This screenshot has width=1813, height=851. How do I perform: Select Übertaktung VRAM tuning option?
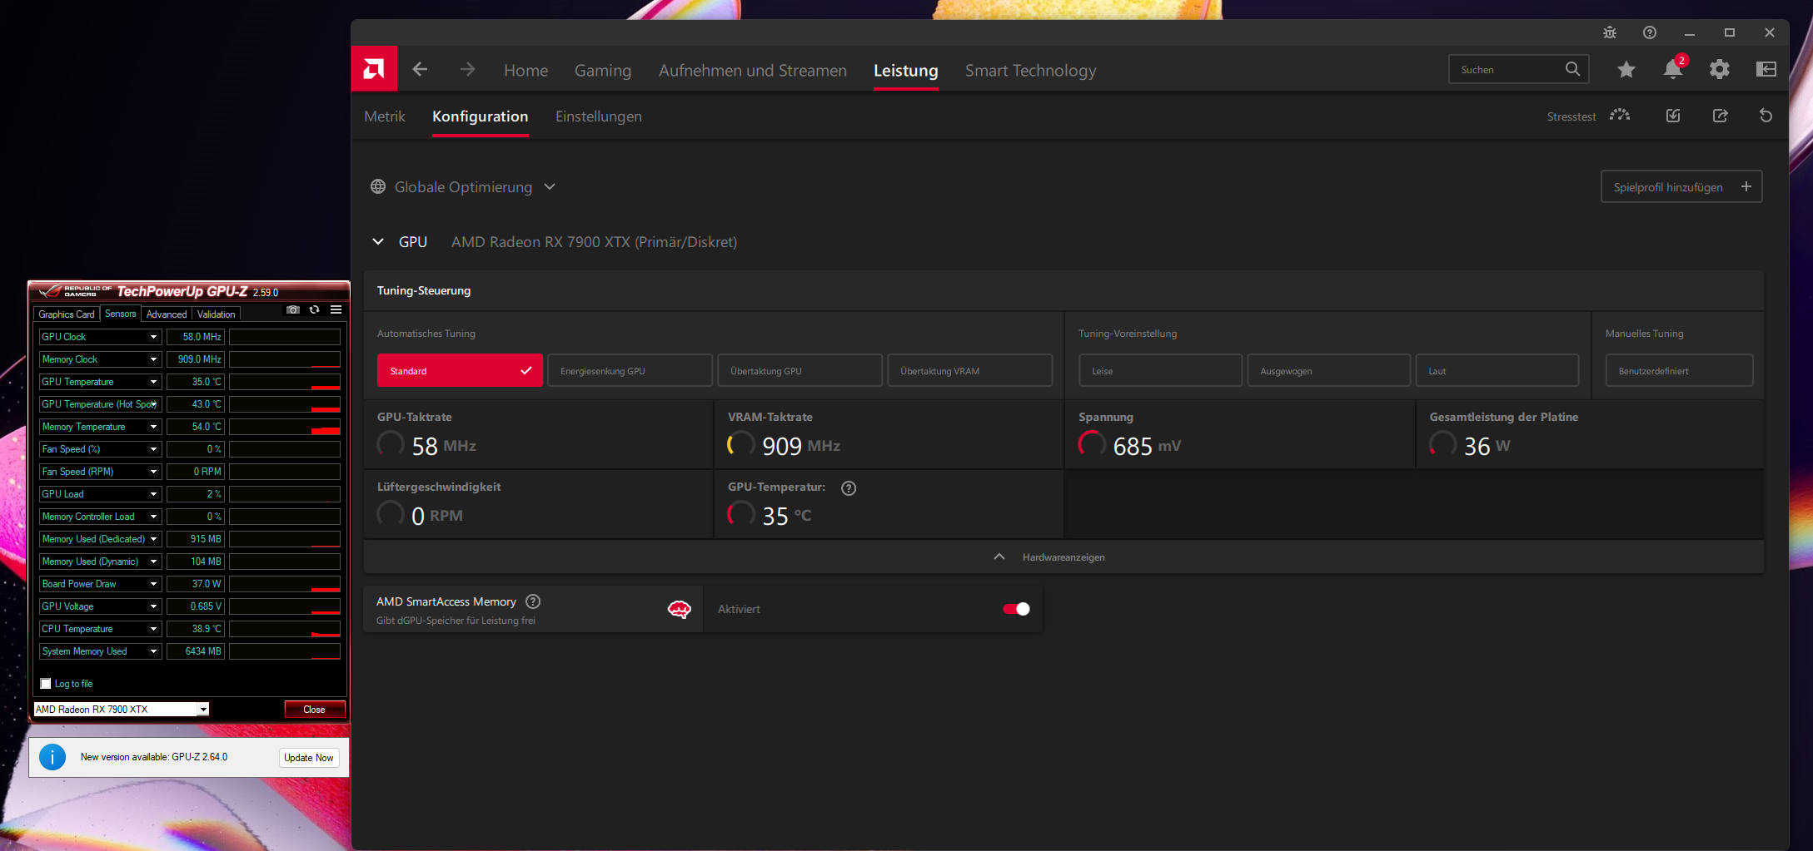pos(970,371)
